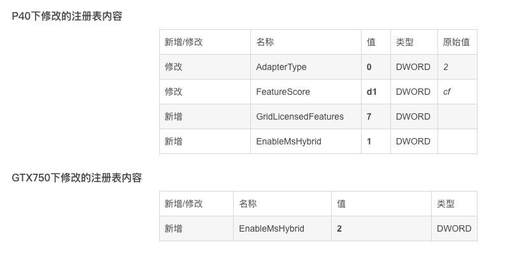Click the DWORD type in the AdapterType row
The height and width of the screenshot is (259, 512).
pyautogui.click(x=413, y=67)
